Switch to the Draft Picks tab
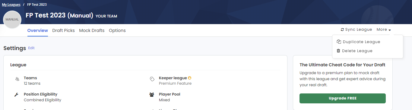Viewport: 412px width, 110px height. point(63,30)
